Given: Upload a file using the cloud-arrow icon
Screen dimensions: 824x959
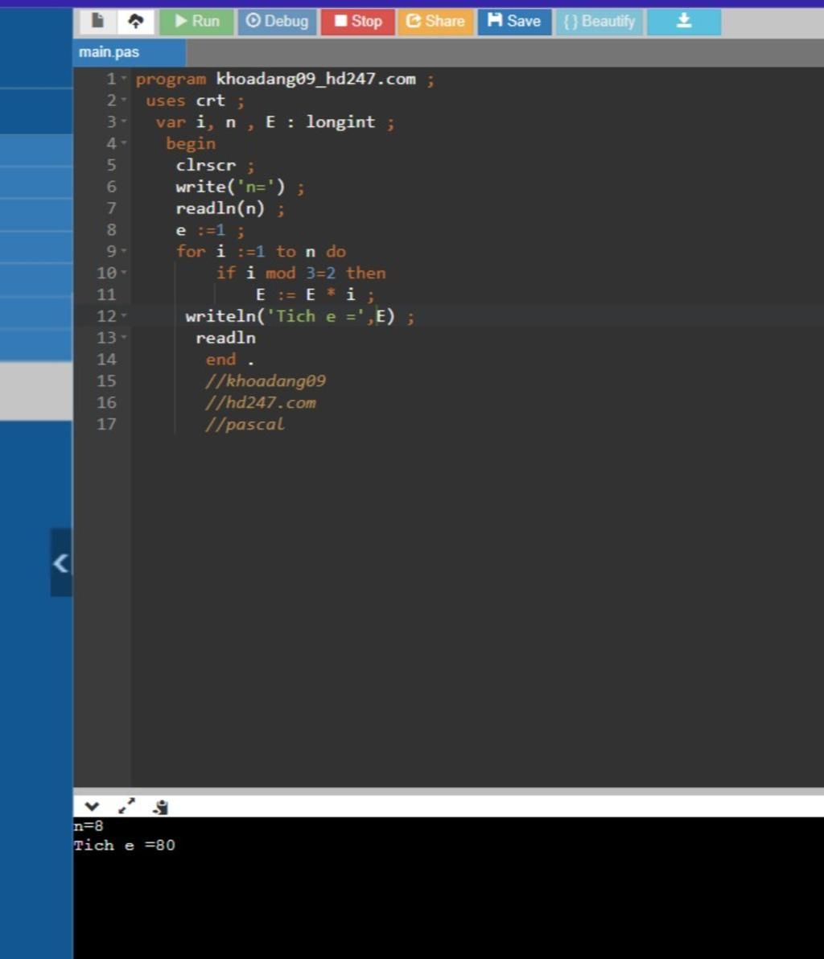Looking at the screenshot, I should pos(136,22).
